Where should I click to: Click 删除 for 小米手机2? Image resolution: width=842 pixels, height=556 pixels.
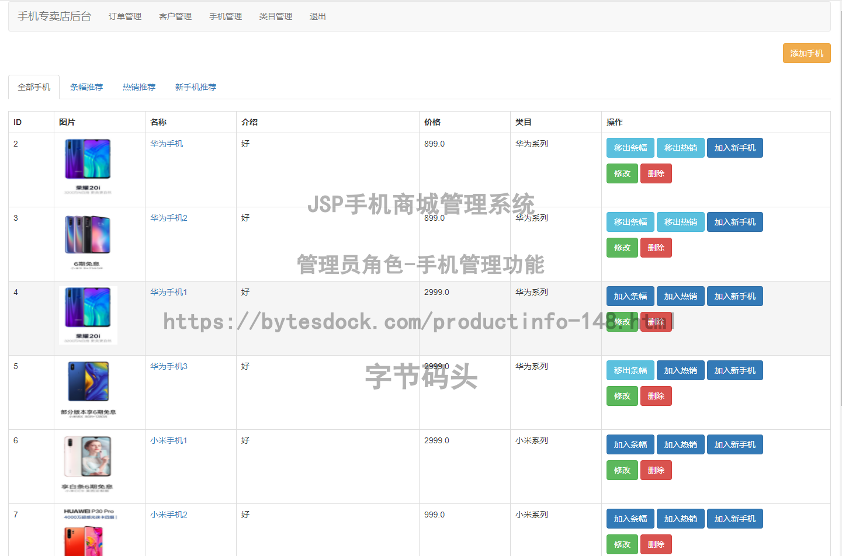(x=656, y=544)
